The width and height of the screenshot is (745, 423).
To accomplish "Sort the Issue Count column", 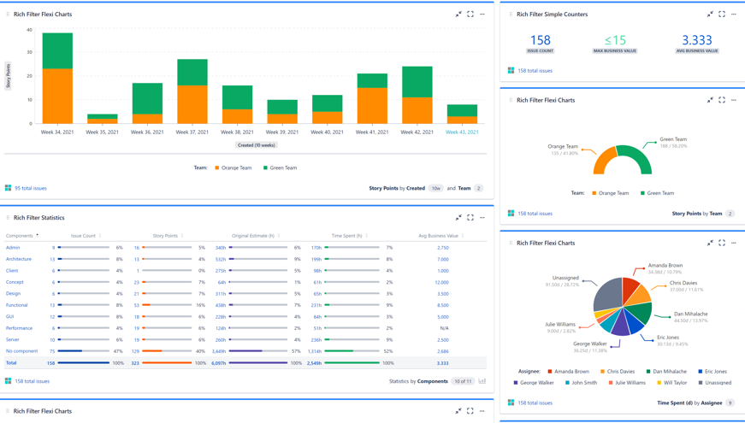I will (x=84, y=236).
